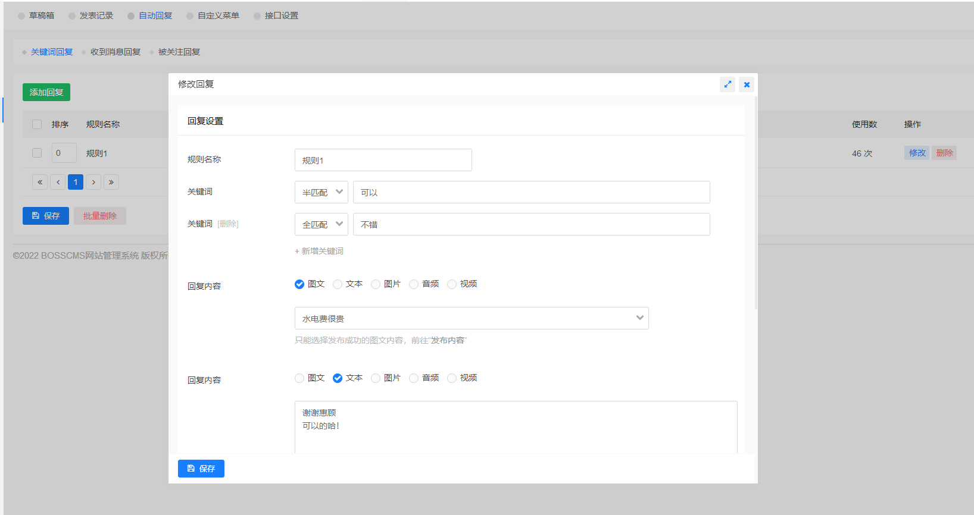Open the 全匹配 match type dropdown
Image resolution: width=974 pixels, height=515 pixels.
(x=321, y=224)
